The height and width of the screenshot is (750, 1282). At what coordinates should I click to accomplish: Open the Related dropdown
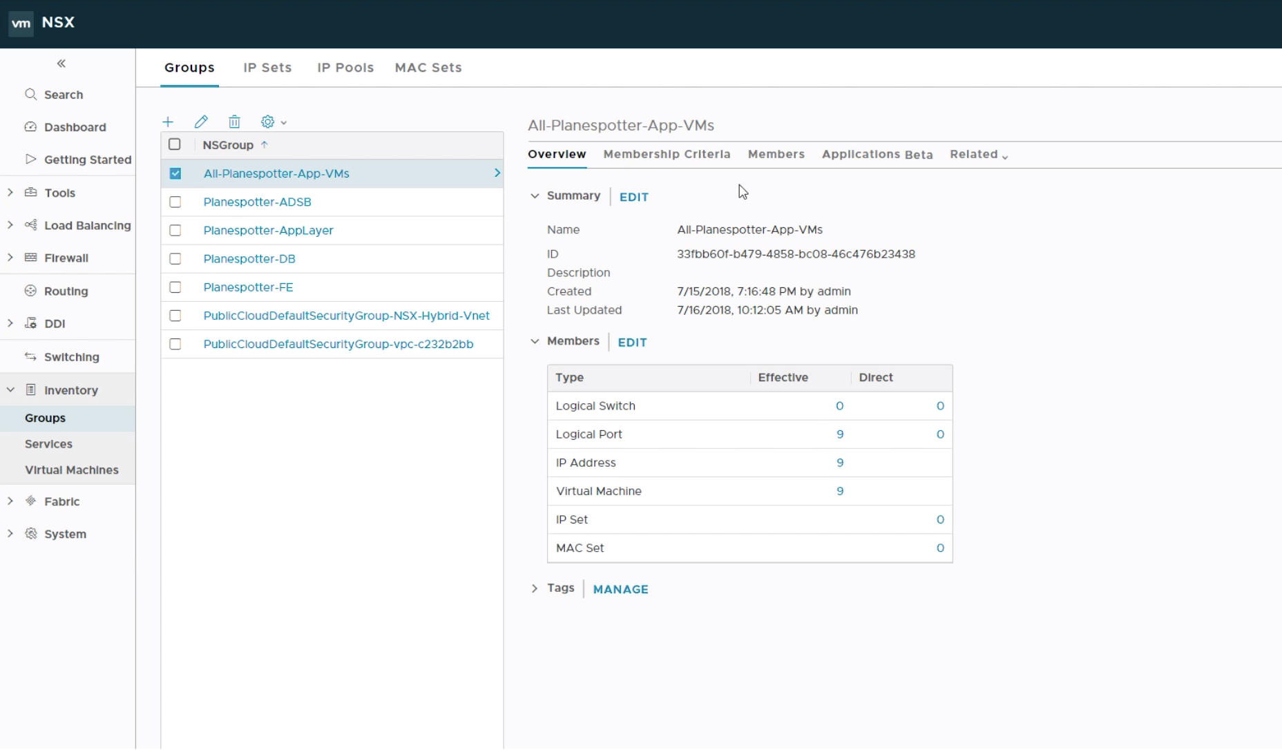pos(979,154)
